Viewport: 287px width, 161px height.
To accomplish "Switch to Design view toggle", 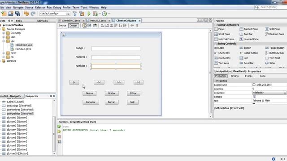I will tap(73, 25).
